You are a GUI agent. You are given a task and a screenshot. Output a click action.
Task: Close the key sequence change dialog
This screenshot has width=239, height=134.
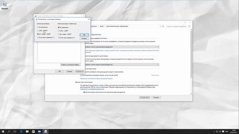pos(89,19)
